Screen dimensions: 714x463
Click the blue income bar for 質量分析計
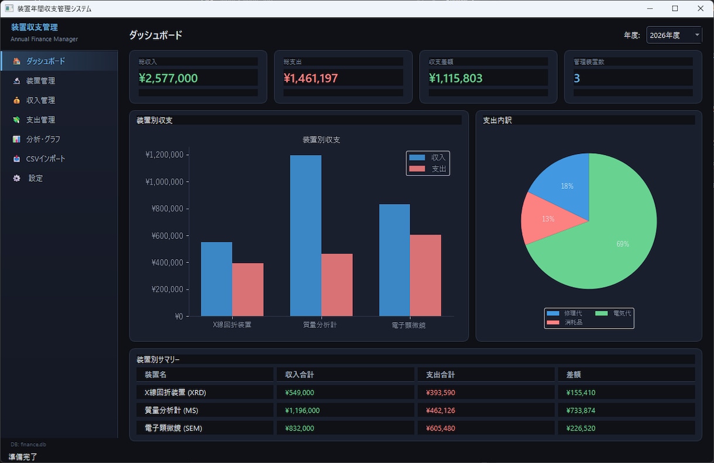click(305, 236)
